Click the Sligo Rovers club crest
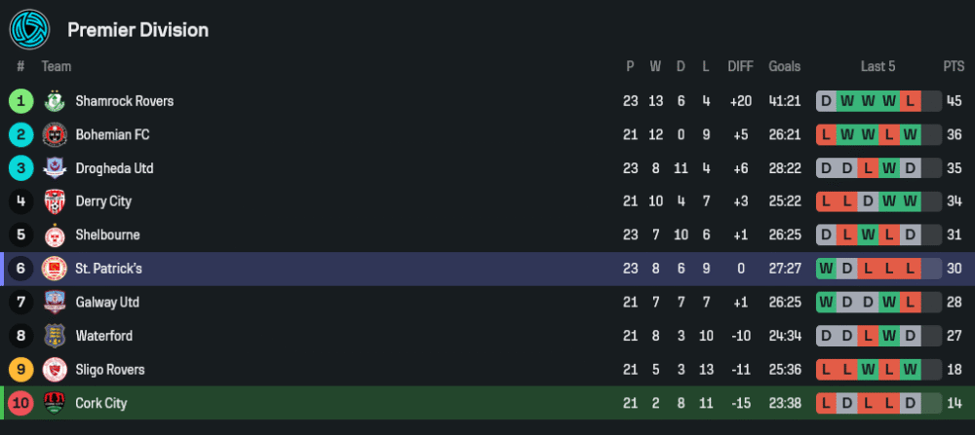 tap(54, 370)
